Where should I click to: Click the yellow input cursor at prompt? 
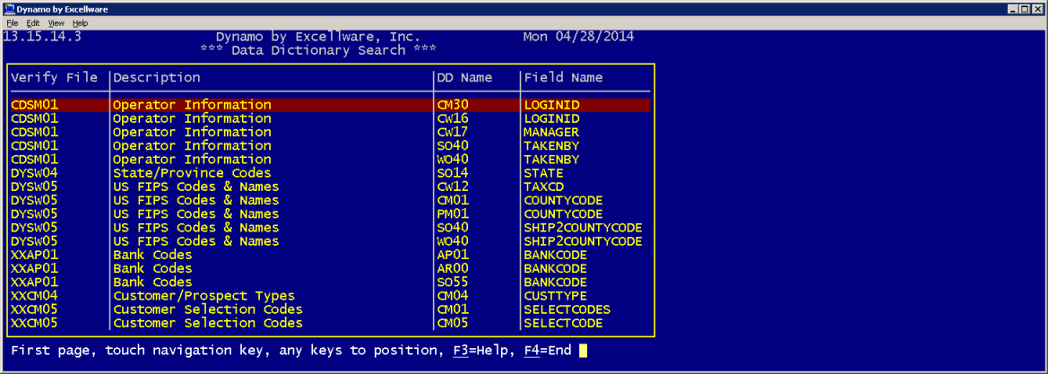coord(583,351)
